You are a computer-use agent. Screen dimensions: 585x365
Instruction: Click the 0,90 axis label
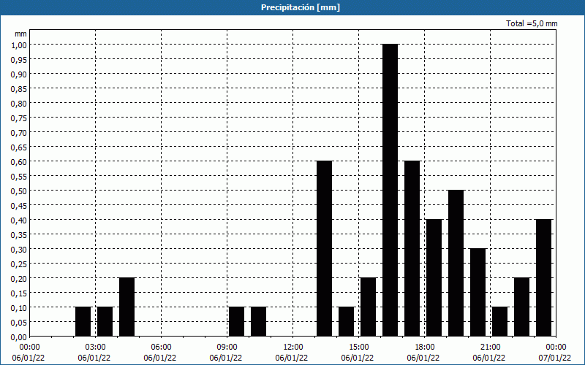point(19,74)
